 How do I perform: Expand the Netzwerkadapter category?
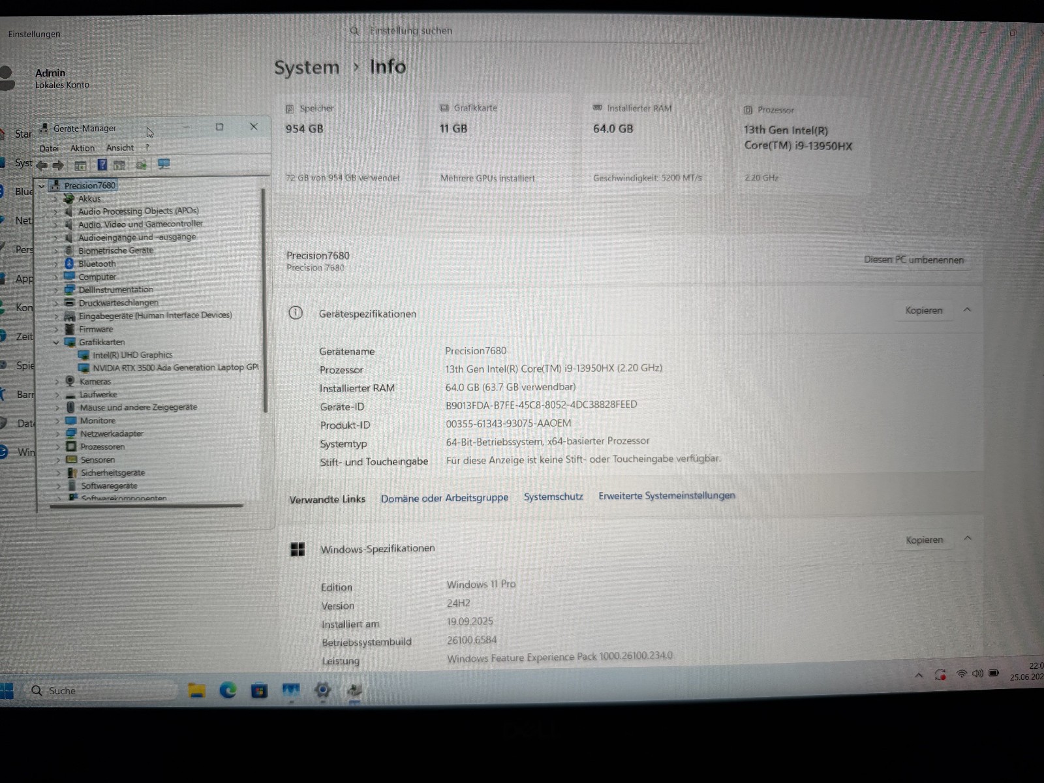57,433
